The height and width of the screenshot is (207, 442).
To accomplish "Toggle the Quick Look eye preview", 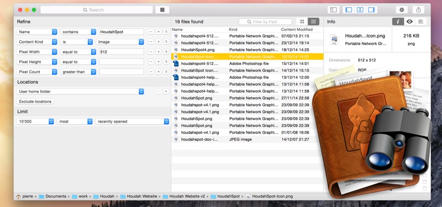I will [x=409, y=22].
